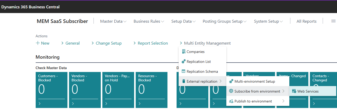The height and width of the screenshot is (109, 337).
Task: Click the New action button
Action: [x=42, y=43]
